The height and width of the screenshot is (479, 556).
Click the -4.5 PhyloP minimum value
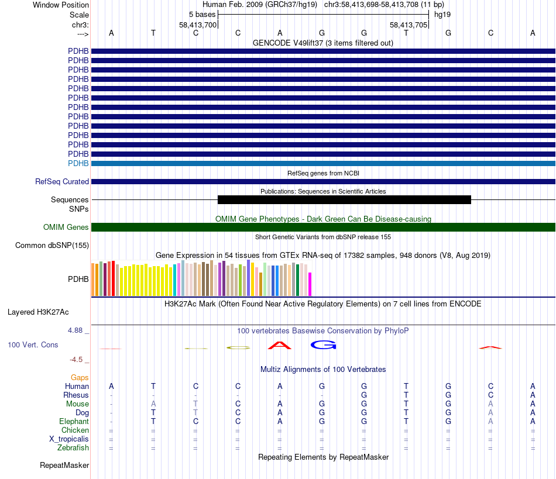76,360
